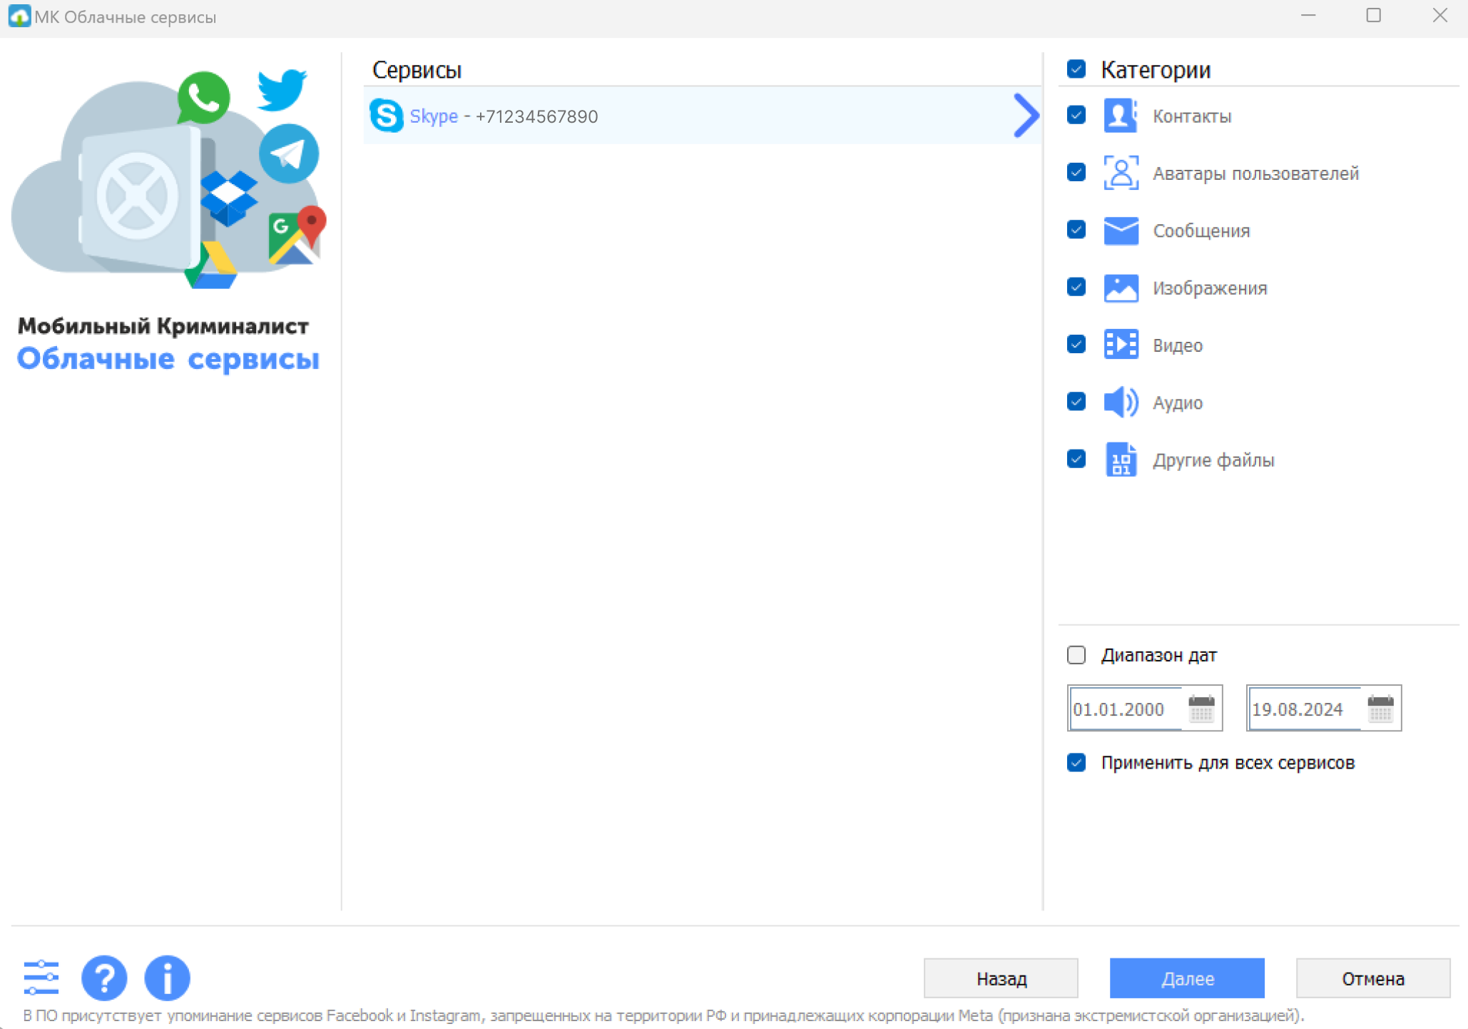Click the Аватары пользователей label
This screenshot has width=1468, height=1029.
(1255, 173)
